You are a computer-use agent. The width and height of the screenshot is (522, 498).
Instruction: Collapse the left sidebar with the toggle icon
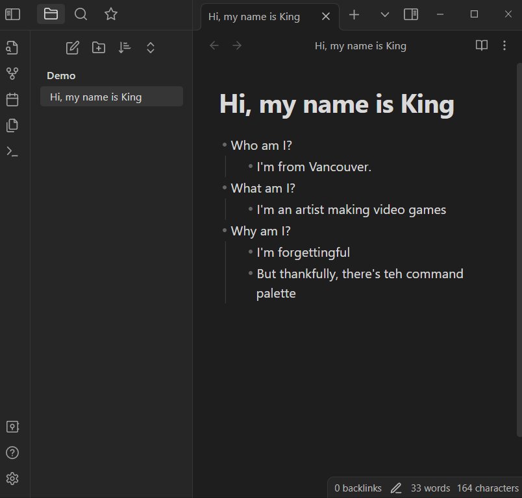pyautogui.click(x=12, y=14)
